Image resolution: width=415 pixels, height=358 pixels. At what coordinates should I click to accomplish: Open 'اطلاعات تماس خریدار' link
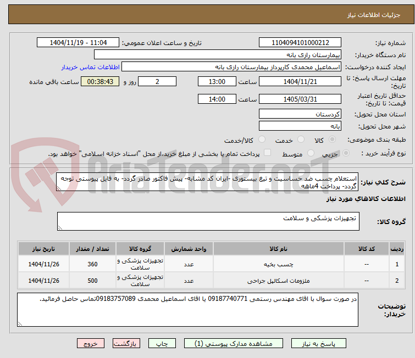(x=91, y=67)
